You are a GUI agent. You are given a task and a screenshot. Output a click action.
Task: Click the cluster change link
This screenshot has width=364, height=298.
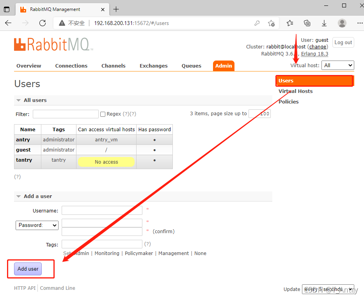318,47
